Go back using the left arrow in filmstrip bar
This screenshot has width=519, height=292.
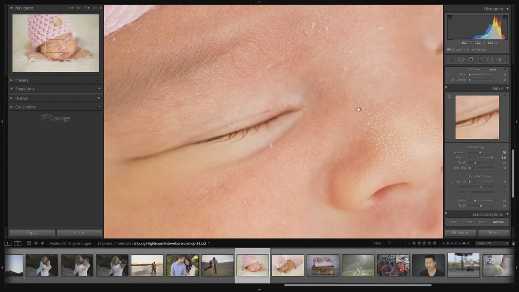tap(36, 243)
